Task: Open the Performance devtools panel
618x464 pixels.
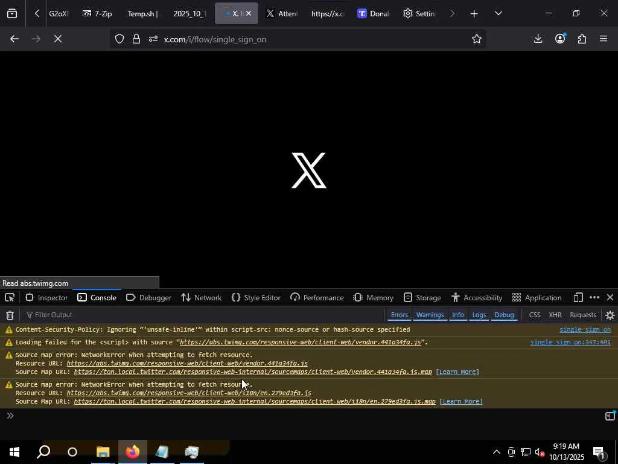Action: pos(317,297)
